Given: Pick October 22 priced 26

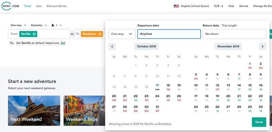Looking at the screenshot, I should 136,98.
